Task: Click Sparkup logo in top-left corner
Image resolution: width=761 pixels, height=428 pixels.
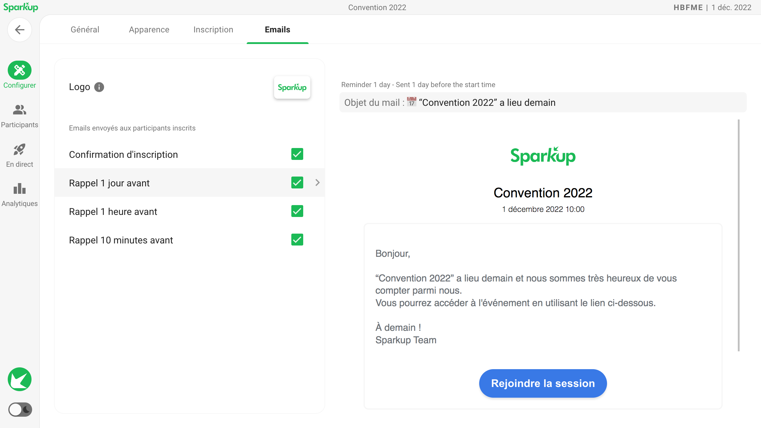Action: tap(21, 7)
